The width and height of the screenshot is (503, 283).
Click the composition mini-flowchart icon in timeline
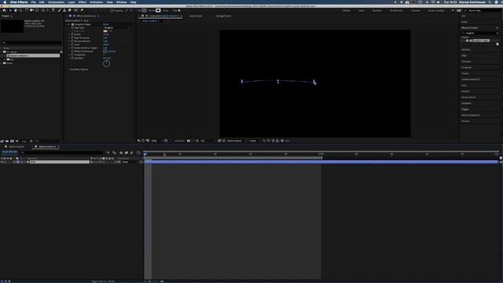(x=108, y=153)
